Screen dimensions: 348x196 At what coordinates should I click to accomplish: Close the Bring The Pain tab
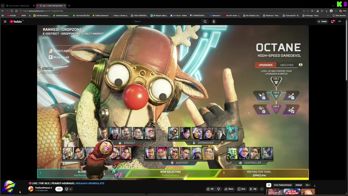click(34, 6)
